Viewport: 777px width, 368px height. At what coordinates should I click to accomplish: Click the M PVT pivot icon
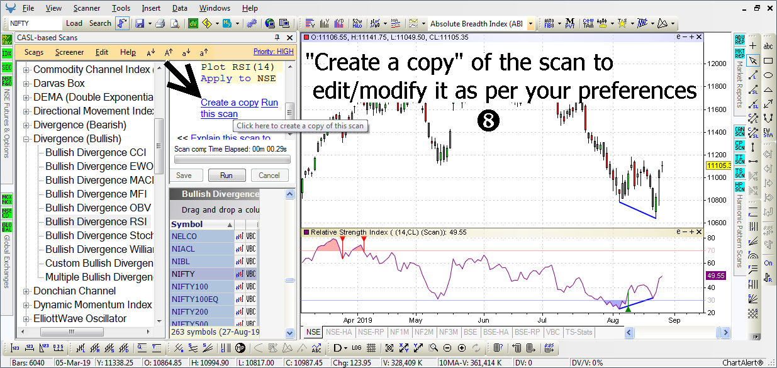pos(569,23)
